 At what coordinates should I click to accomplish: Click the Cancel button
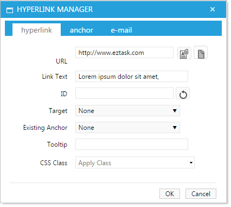pyautogui.click(x=201, y=194)
